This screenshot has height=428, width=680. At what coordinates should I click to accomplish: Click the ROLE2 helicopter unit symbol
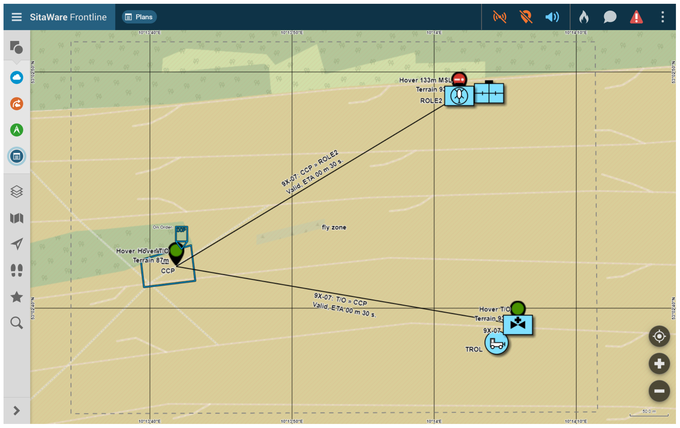(x=459, y=96)
